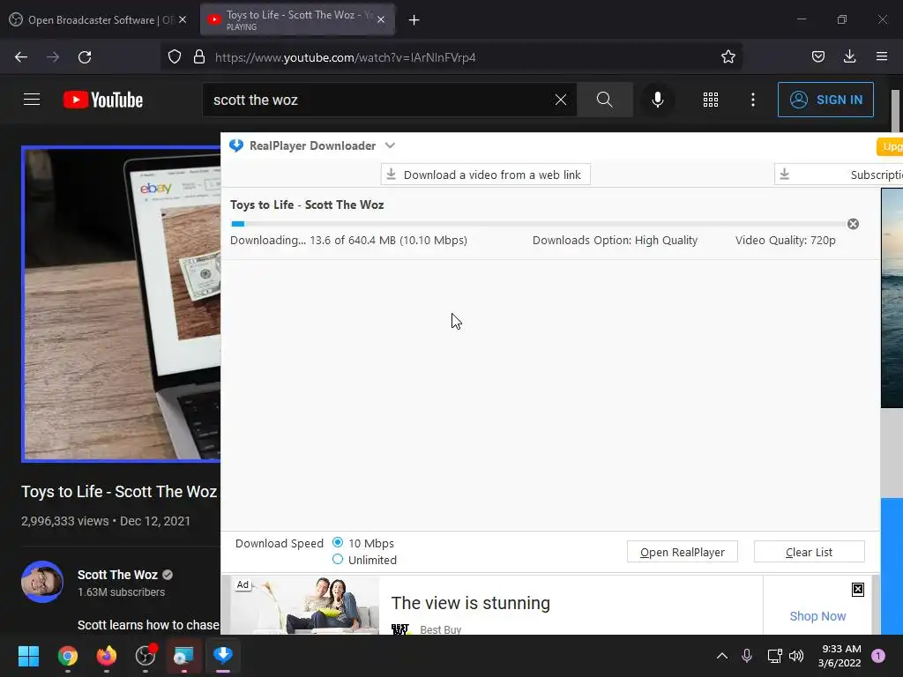Open Windows Start menu

28,656
